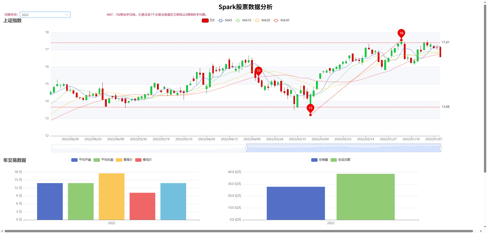
Task: Click the horizontal scrollbar thumb at bottom
Action: point(239,231)
